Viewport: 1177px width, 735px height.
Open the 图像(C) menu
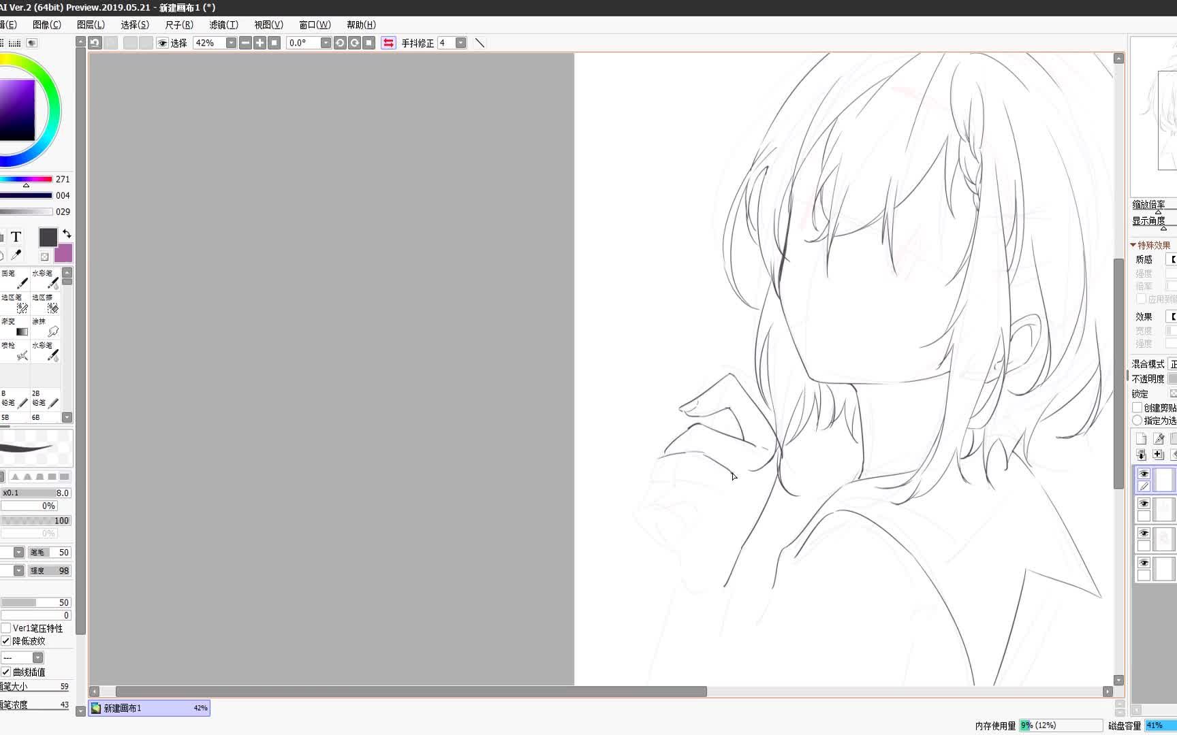click(47, 24)
